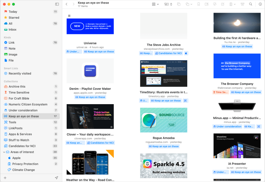Show the info inspector panel

pyautogui.click(x=260, y=4)
